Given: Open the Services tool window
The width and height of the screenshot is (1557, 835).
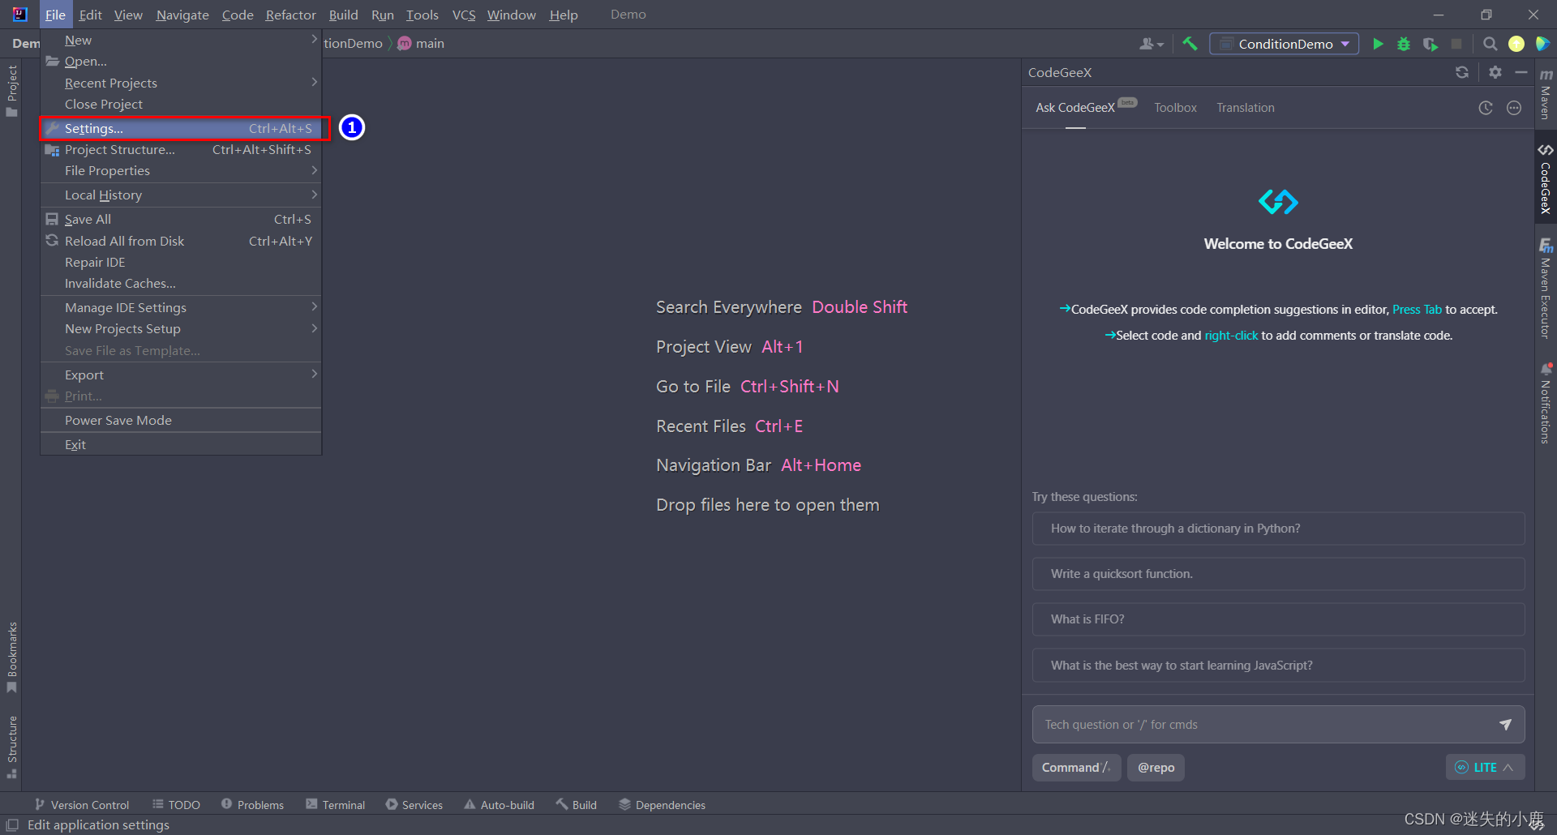Looking at the screenshot, I should (x=414, y=805).
